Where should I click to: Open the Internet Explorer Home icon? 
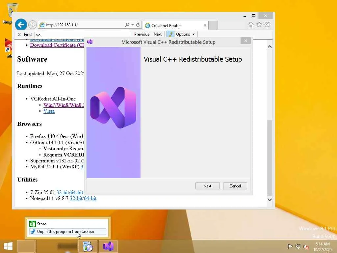(x=251, y=24)
